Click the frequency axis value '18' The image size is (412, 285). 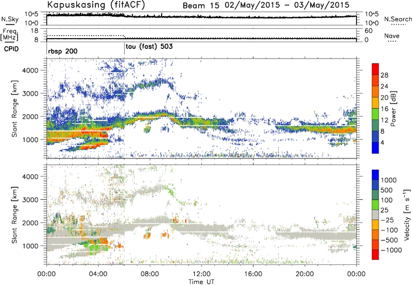click(x=35, y=31)
